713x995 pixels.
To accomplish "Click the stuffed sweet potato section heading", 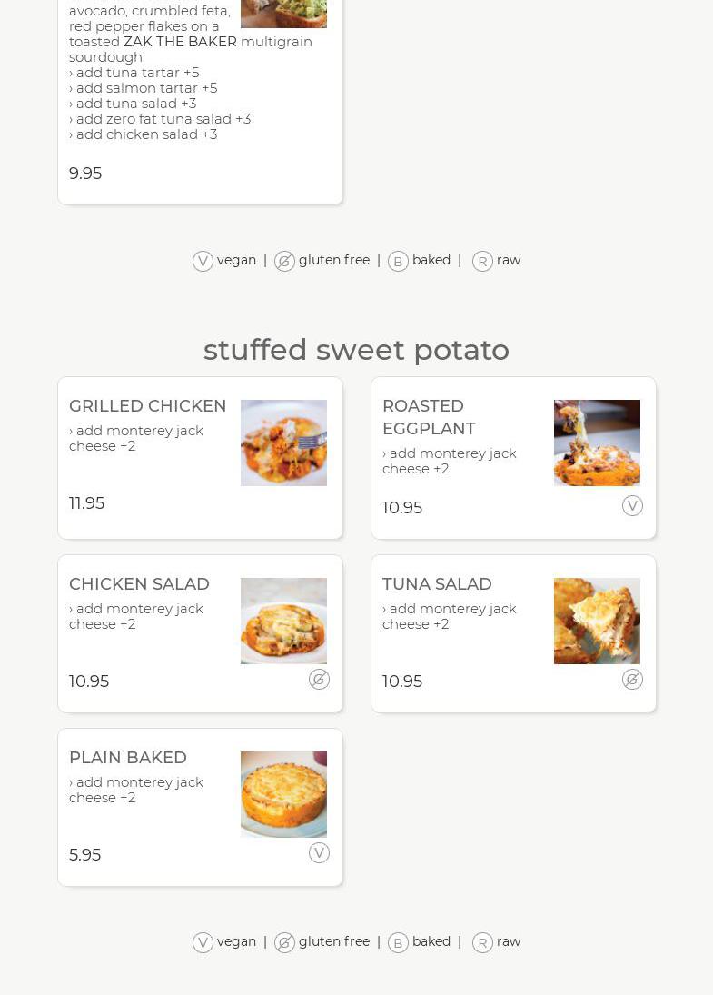I will tap(356, 350).
